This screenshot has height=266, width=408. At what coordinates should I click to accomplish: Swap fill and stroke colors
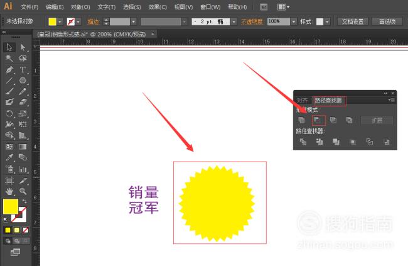point(24,201)
